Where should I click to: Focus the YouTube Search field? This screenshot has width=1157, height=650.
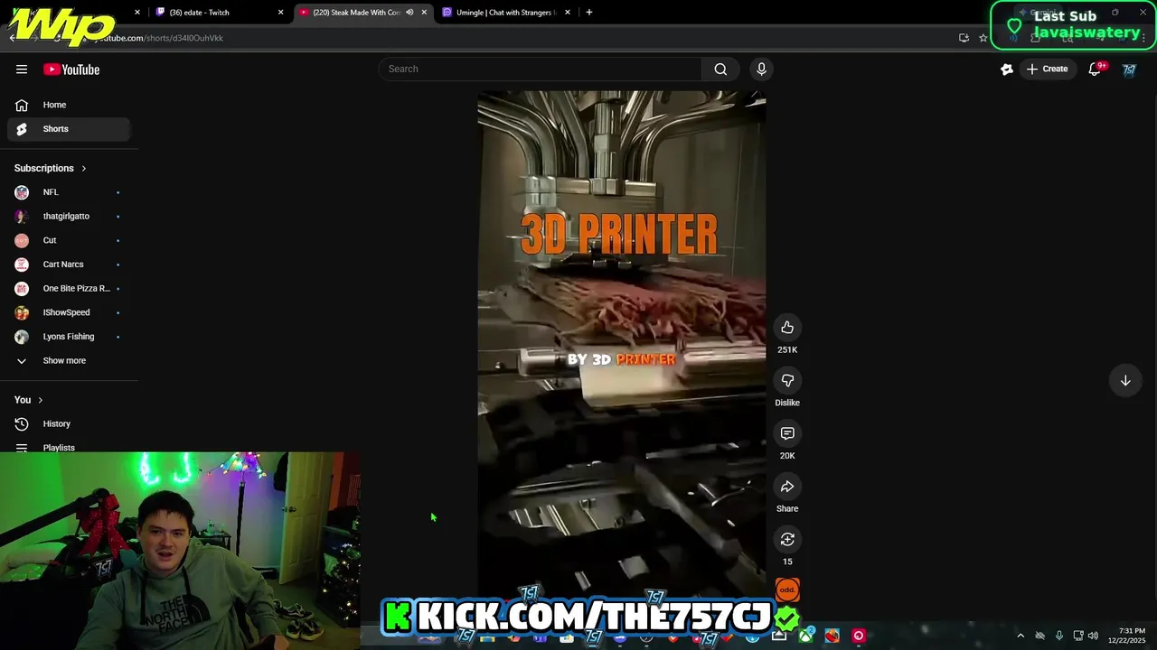541,69
